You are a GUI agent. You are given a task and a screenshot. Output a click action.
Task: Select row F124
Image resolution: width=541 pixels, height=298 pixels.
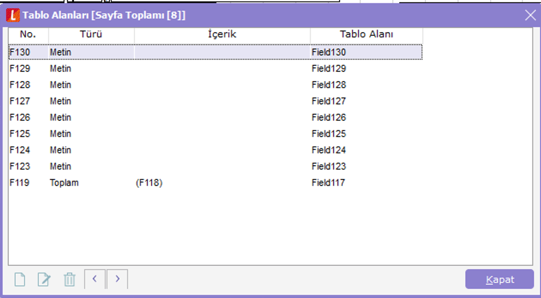tap(216, 150)
